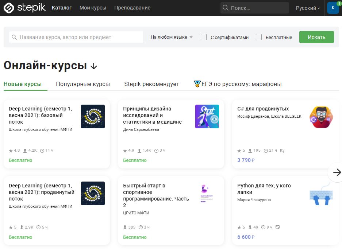Open Deep Learning продвинутый поток course title
Viewport: 342px width, 249px height.
[42, 192]
